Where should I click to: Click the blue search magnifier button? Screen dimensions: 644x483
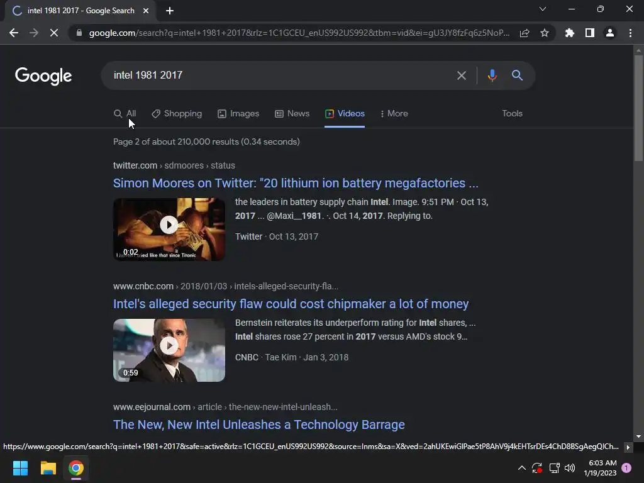pos(517,75)
